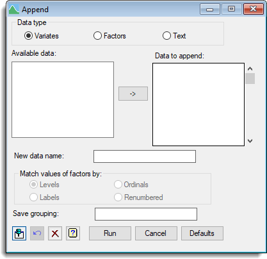Maximize the Append window

point(231,9)
